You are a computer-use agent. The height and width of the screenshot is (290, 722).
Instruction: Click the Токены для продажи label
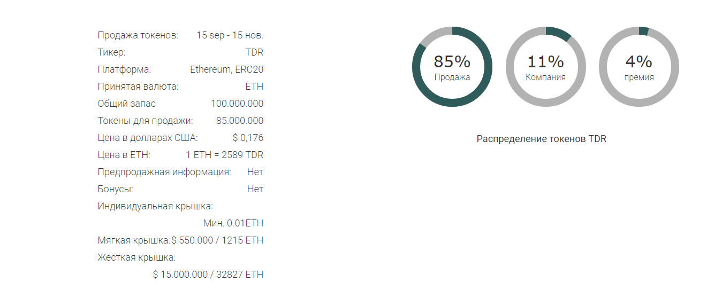point(145,121)
